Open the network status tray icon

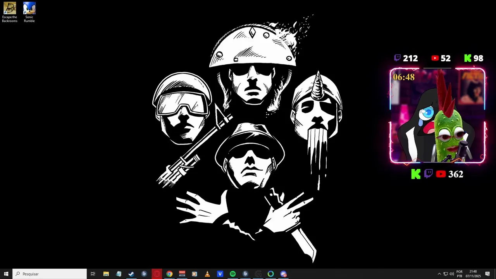445,274
